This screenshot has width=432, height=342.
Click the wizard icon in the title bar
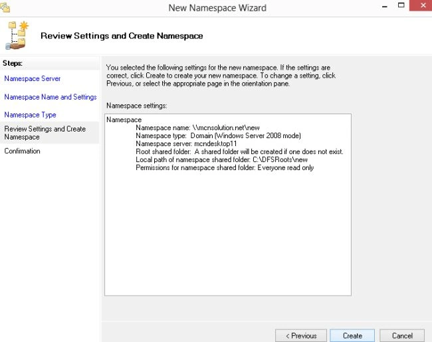click(5, 7)
